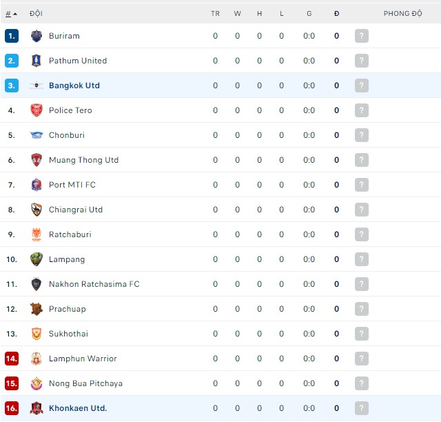Click the Khonkaen Utd. crest icon
Screen dimensions: 441x422
[x=37, y=408]
